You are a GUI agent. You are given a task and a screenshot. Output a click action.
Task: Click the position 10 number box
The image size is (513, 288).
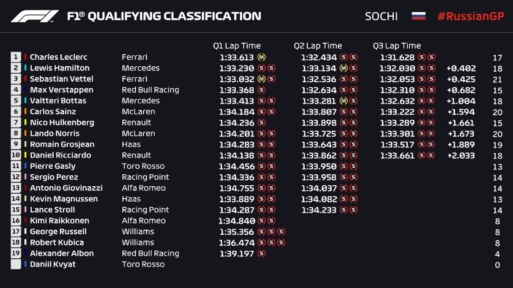click(16, 155)
